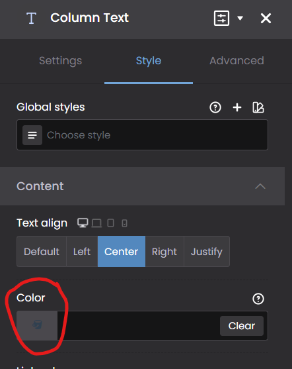The height and width of the screenshot is (369, 292).
Task: Collapse the Content section
Action: (x=260, y=186)
